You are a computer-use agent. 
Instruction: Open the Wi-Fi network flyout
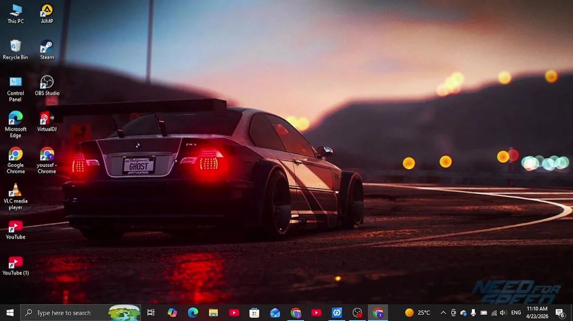click(x=494, y=313)
